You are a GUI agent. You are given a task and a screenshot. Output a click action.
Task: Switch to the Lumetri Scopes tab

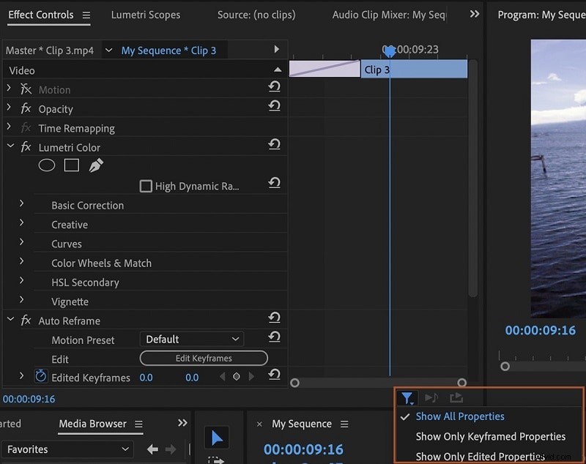(x=146, y=15)
